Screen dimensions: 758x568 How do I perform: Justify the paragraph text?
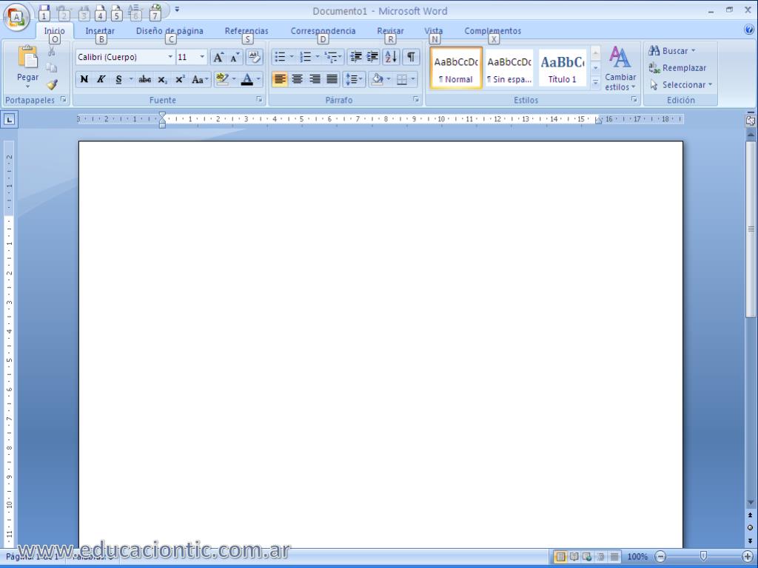click(332, 79)
